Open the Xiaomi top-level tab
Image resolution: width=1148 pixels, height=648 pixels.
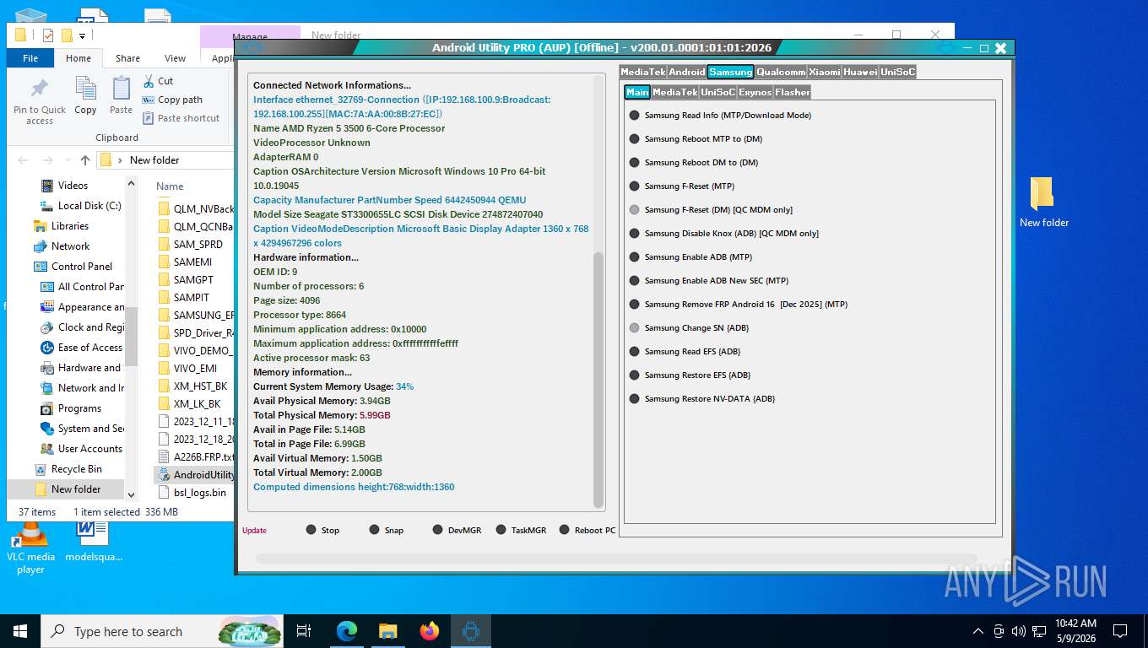pos(825,72)
